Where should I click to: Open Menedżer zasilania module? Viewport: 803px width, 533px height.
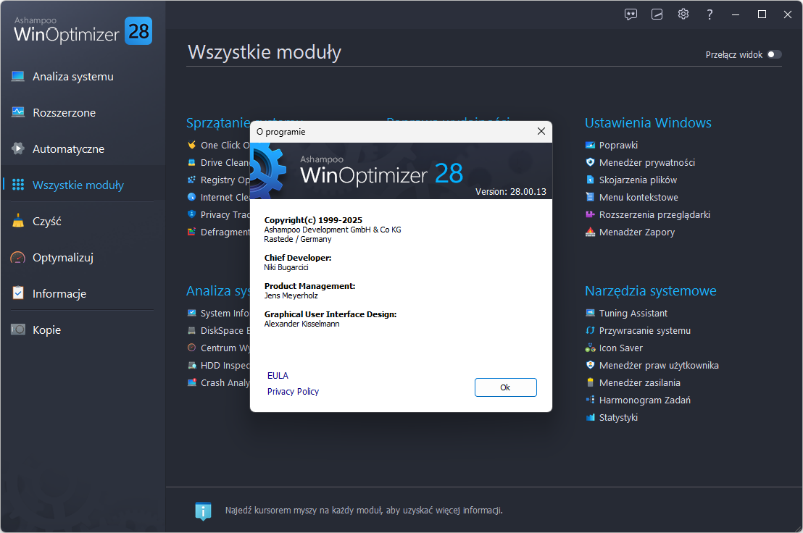click(x=640, y=382)
